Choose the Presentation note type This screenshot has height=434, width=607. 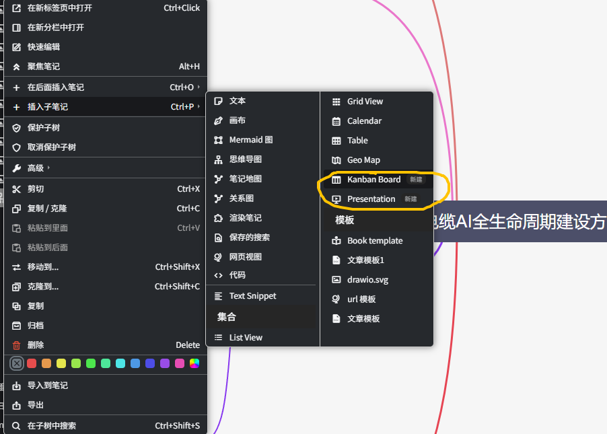click(371, 199)
